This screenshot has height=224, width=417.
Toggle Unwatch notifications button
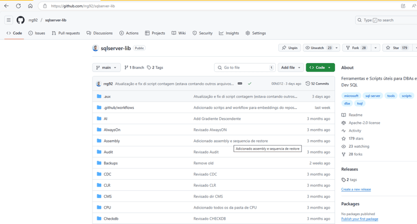click(318, 48)
